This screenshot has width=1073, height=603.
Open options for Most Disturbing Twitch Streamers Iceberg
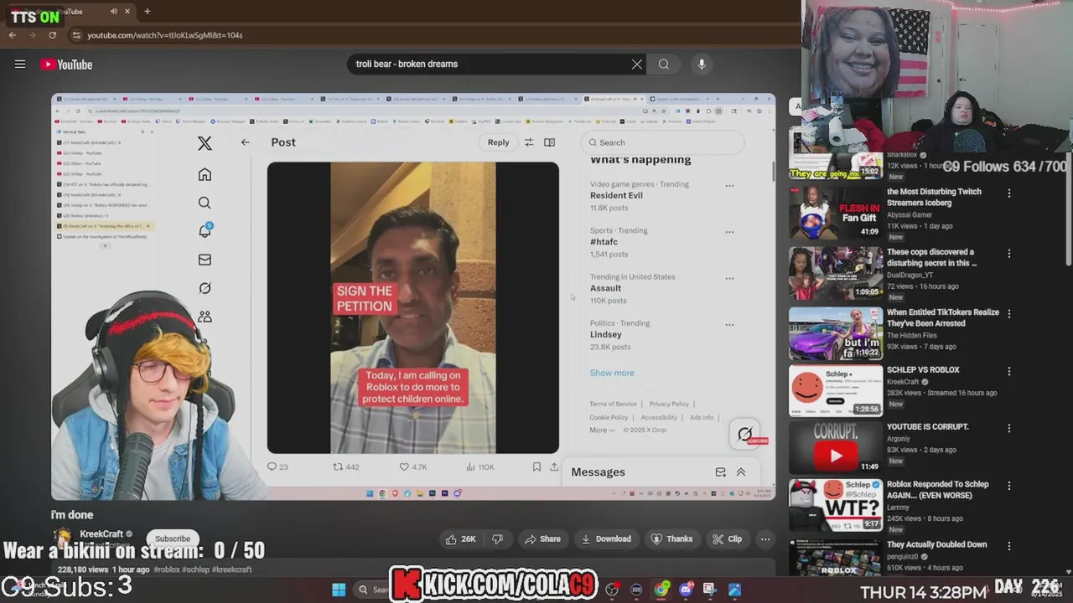1009,193
